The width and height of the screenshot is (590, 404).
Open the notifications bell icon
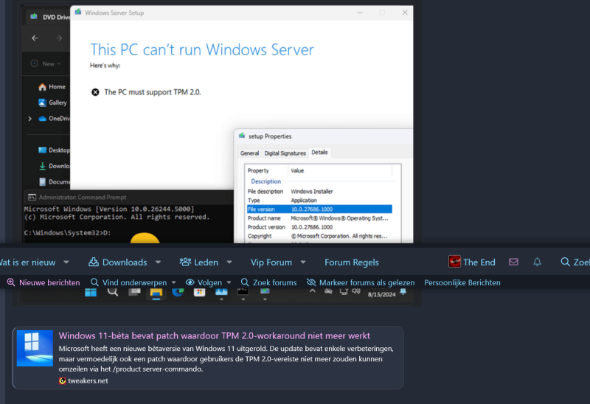537,262
